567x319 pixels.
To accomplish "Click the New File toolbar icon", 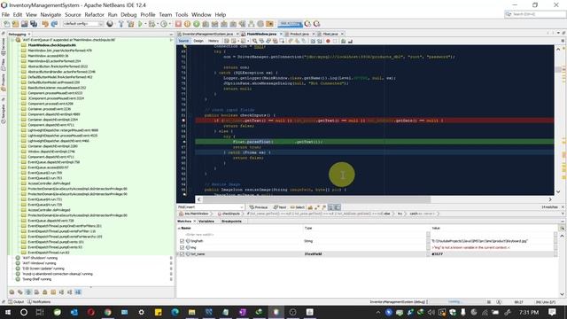I will (x=6, y=24).
